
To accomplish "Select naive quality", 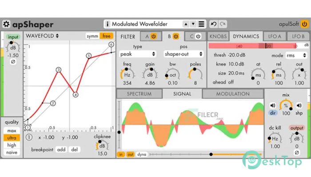I will click(12, 152).
